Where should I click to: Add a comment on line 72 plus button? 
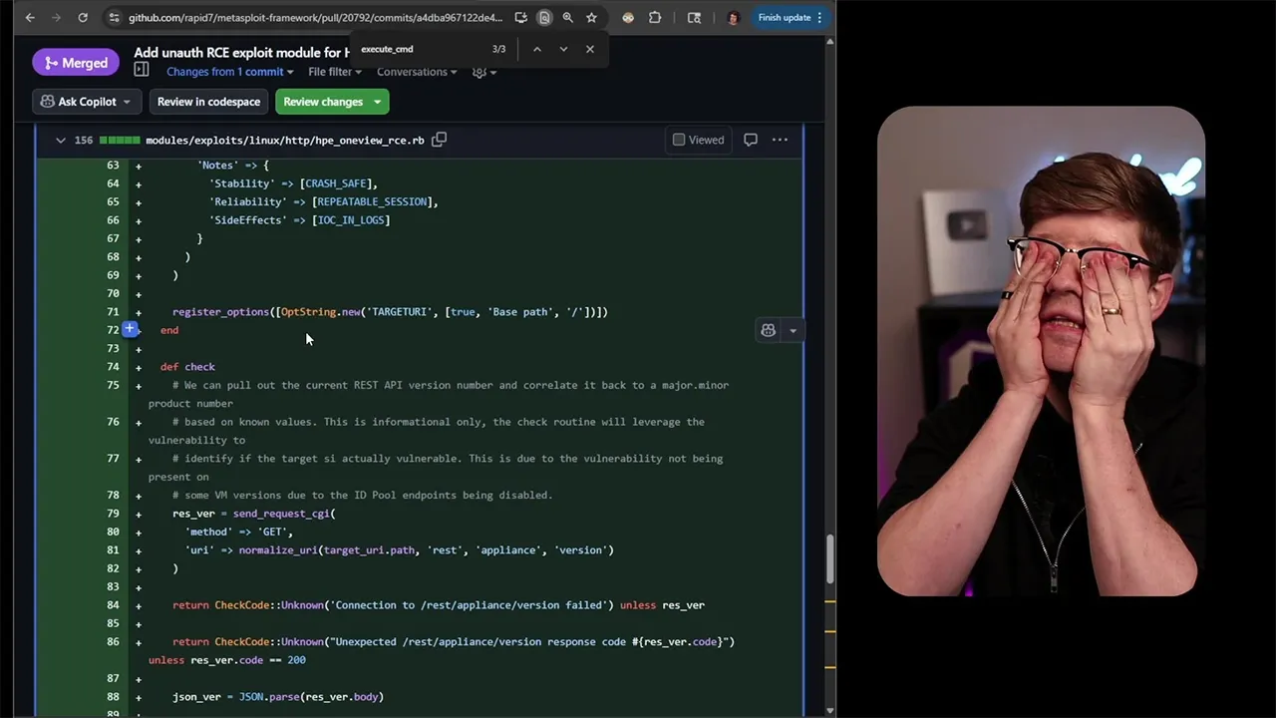(130, 328)
